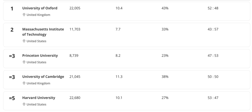Screen dimensions: 252x112
Task: Click United States under Harvard University
Action: point(36,104)
